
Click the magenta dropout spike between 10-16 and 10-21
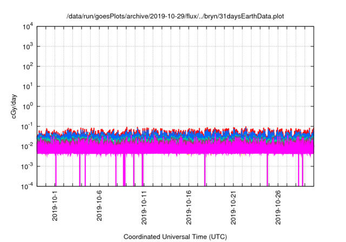[205, 170]
